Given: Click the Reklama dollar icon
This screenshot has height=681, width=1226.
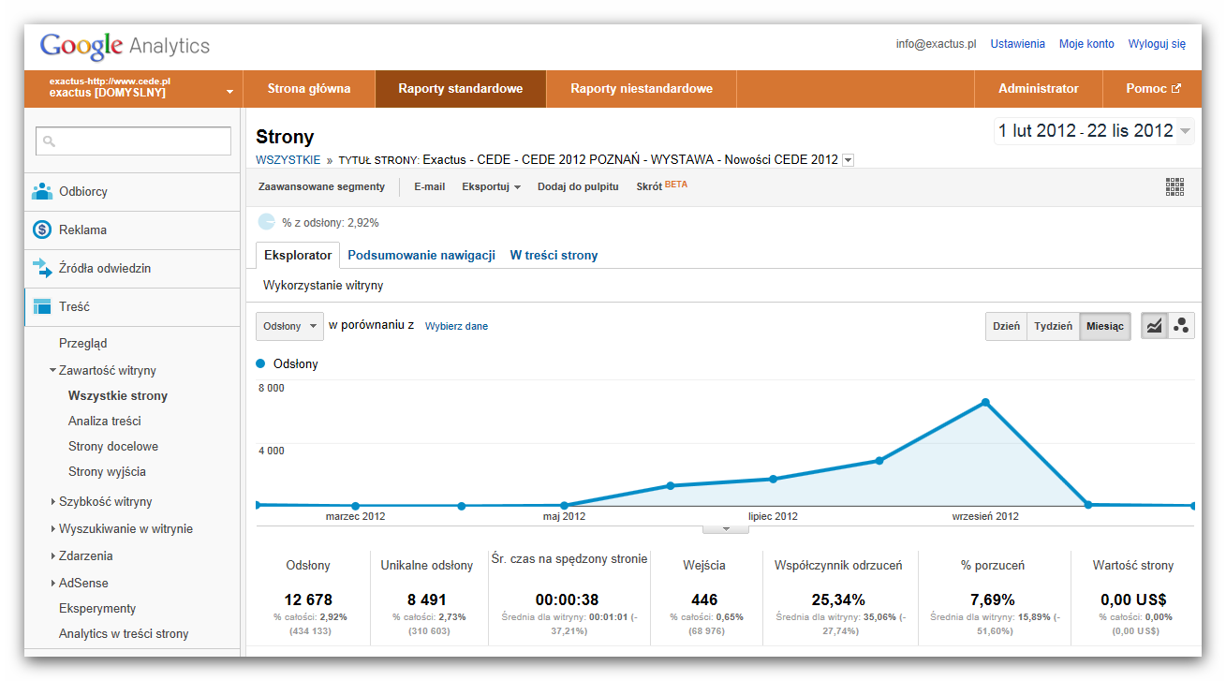Looking at the screenshot, I should point(42,229).
